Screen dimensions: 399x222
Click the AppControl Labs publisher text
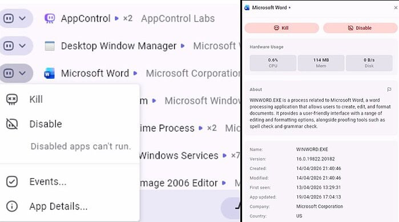click(x=178, y=19)
